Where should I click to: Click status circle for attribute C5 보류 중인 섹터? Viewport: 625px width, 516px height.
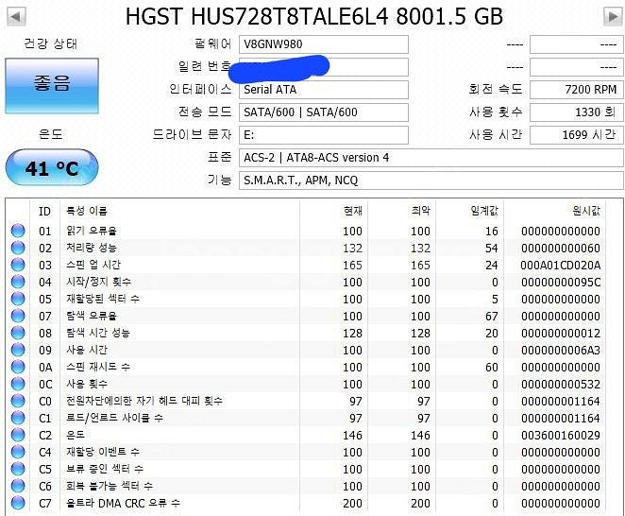(x=18, y=469)
